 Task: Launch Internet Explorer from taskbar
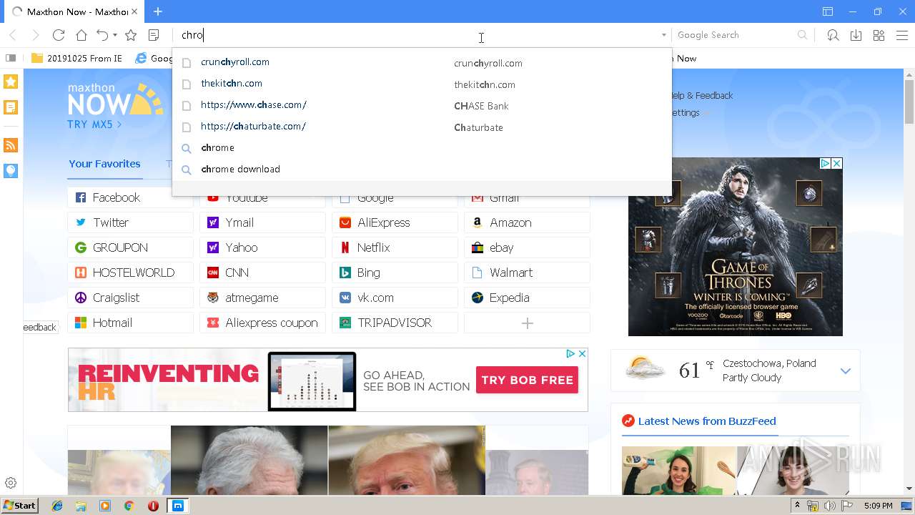coord(57,506)
